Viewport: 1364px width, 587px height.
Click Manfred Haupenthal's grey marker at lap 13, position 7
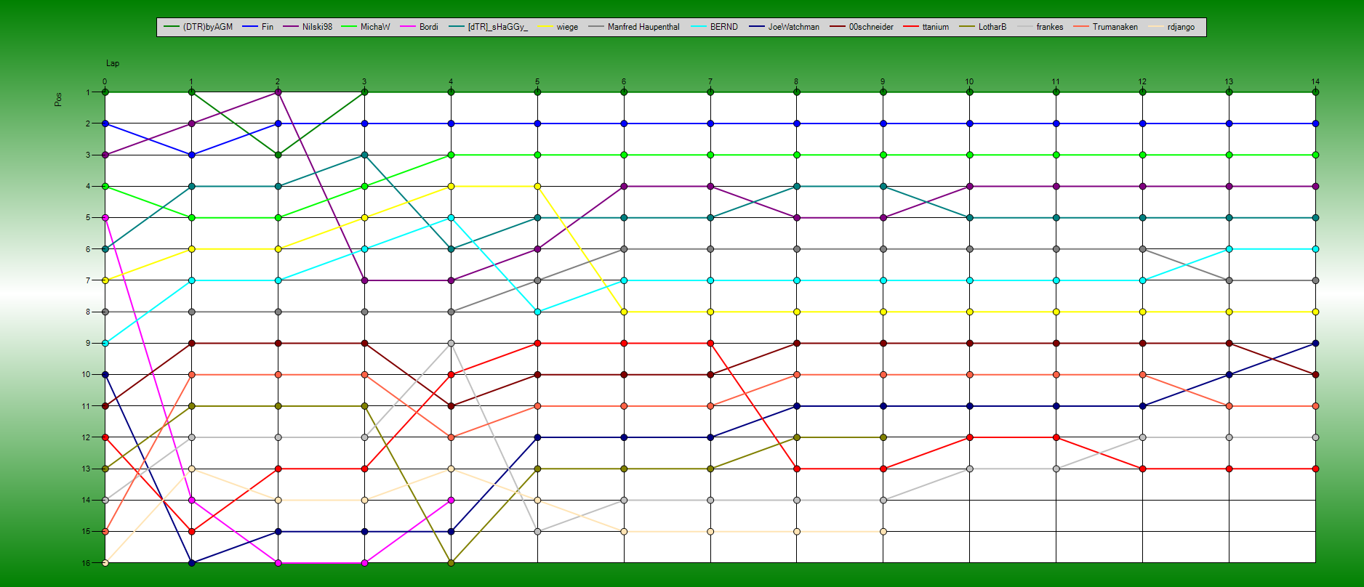coord(1229,280)
